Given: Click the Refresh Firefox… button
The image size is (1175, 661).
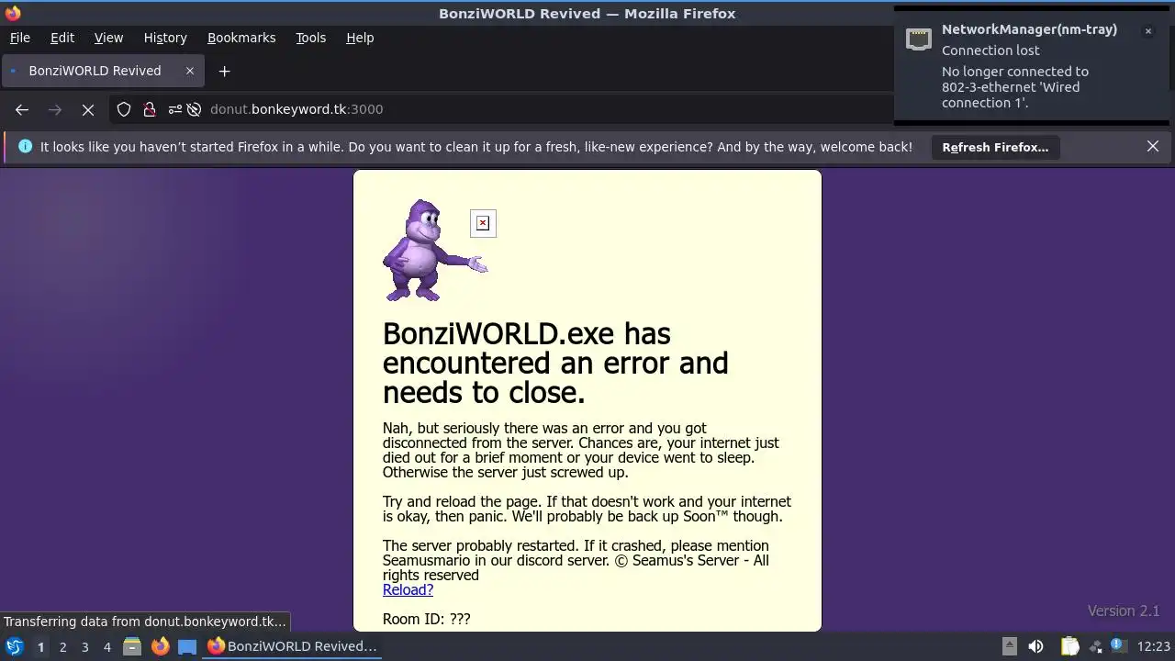Looking at the screenshot, I should 995,147.
